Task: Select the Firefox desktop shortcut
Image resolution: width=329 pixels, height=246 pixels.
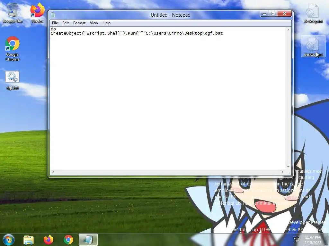Action: (37, 13)
